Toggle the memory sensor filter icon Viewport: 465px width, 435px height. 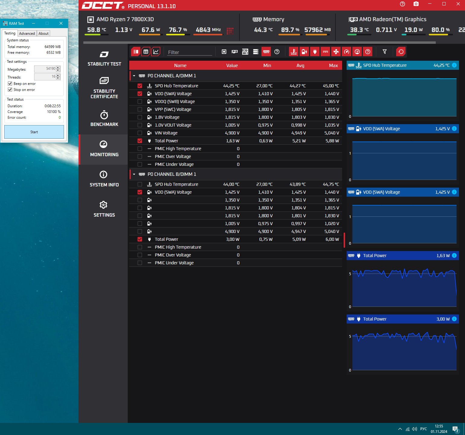pyautogui.click(x=266, y=52)
